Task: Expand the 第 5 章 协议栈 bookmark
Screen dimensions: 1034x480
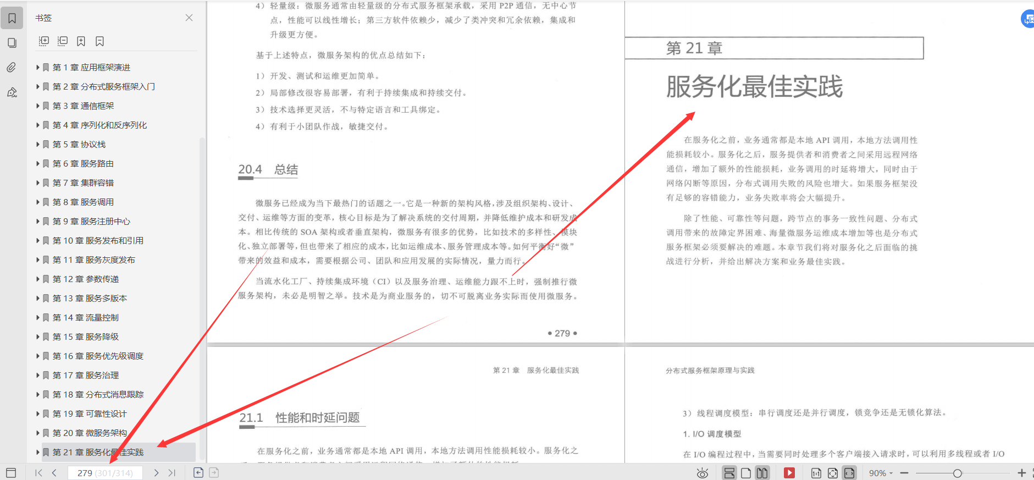Action: [38, 144]
